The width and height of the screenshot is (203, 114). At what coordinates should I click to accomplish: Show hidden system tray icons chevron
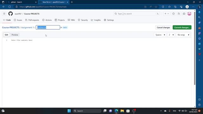161,111
